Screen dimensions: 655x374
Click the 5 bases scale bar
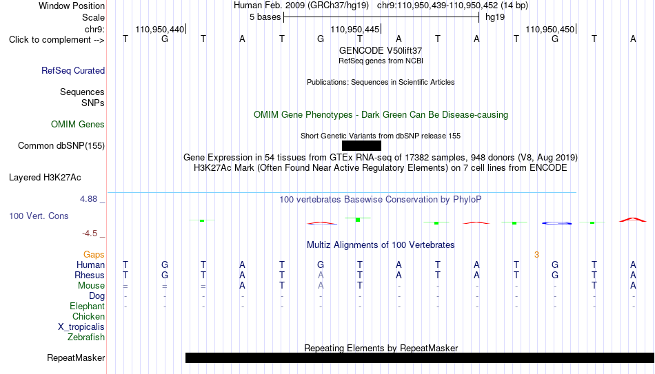tap(381, 17)
